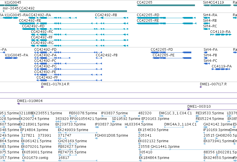Image resolution: width=237 pixels, height=162 pixels.
Task: Select protein CG42492-PA label
Action: tap(45, 55)
